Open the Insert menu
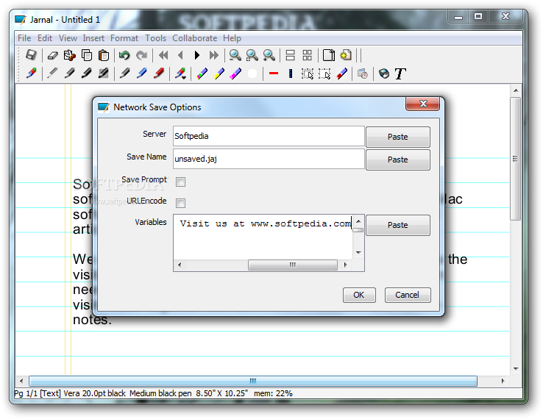 point(93,38)
